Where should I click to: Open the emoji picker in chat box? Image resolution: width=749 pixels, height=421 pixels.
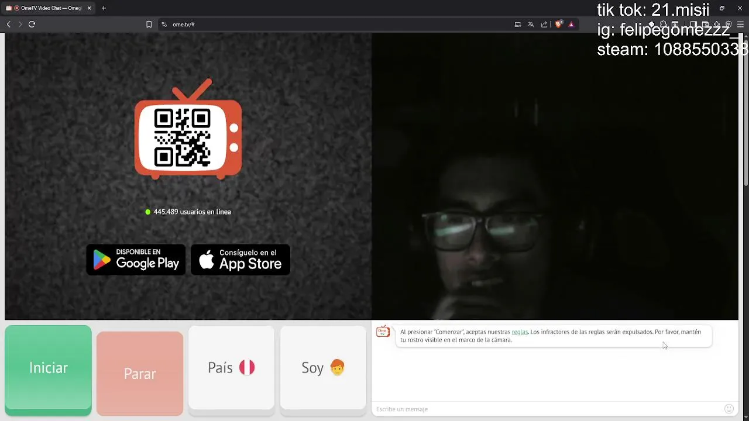coord(729,409)
